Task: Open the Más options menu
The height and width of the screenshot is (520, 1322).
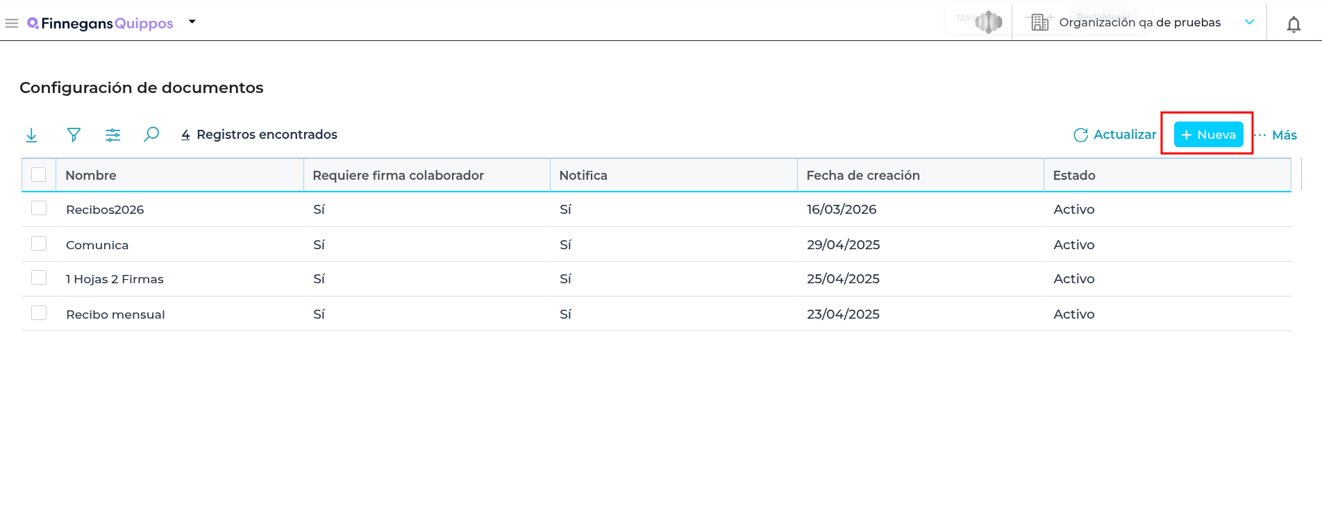Action: tap(1276, 135)
